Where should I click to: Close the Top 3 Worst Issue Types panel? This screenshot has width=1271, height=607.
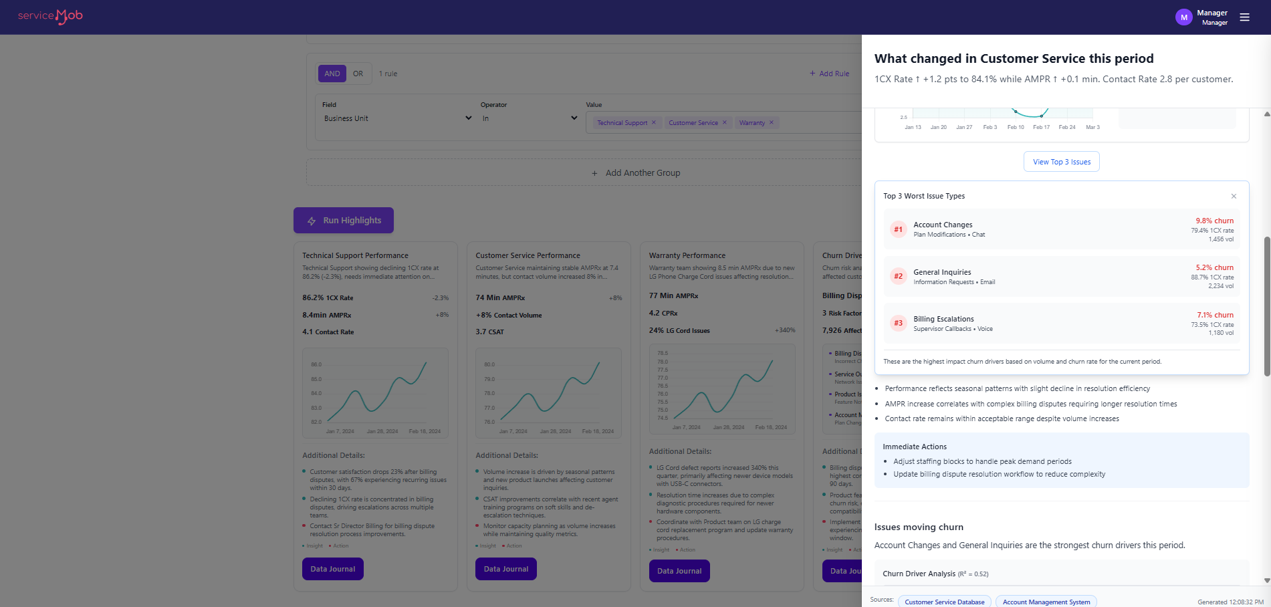click(x=1234, y=196)
